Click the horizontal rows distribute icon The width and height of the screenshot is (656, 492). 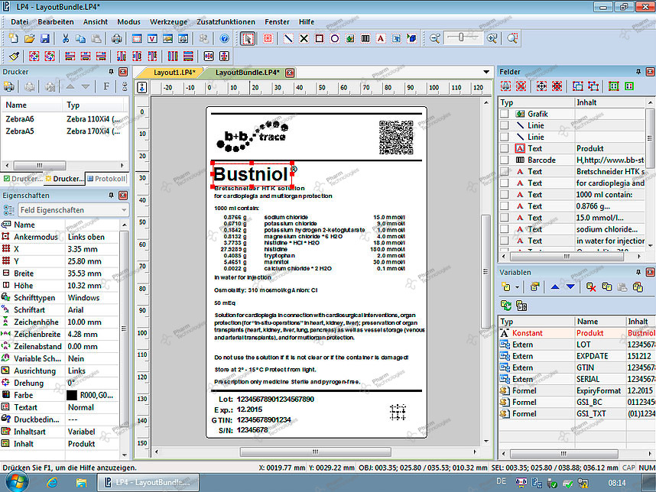point(188,56)
